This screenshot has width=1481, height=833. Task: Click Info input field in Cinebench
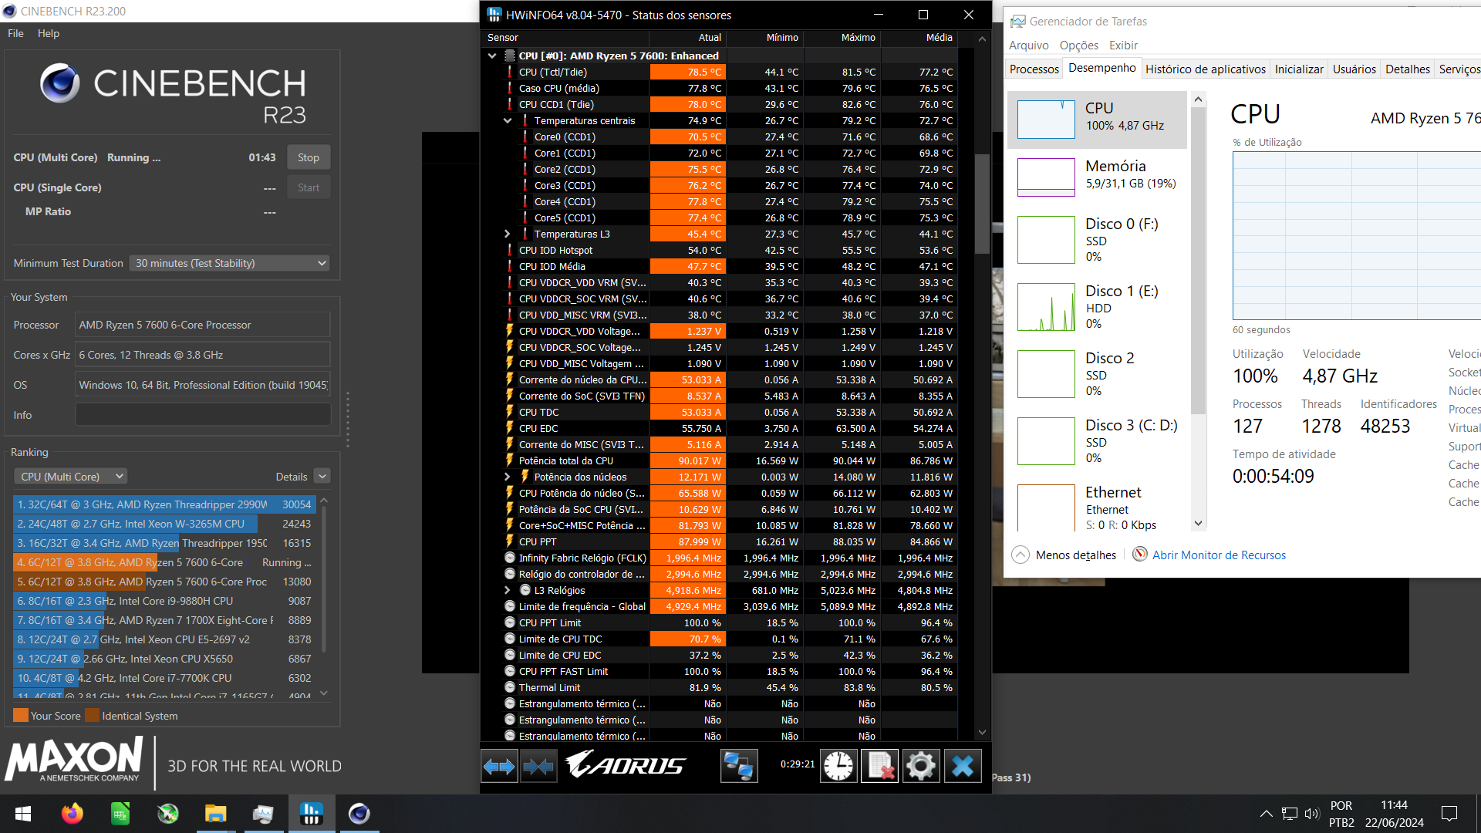(203, 414)
